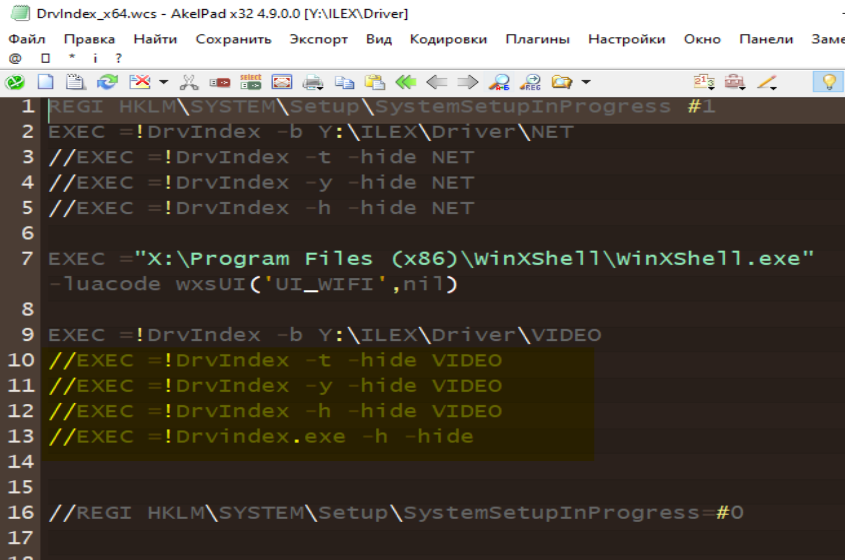This screenshot has height=560, width=845.
Task: Click the open folder toolbar icon
Action: (x=562, y=82)
